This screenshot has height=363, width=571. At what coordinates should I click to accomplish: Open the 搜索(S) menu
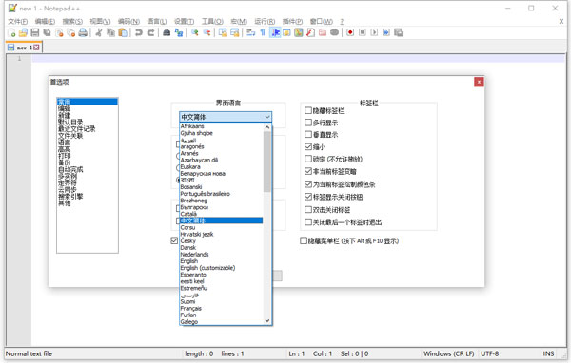point(72,22)
